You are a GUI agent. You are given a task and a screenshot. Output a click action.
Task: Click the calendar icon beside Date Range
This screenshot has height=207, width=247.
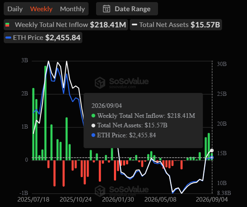(x=106, y=9)
